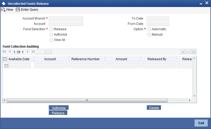
Task: Go to next page arrow in grid
Action: tap(28, 52)
